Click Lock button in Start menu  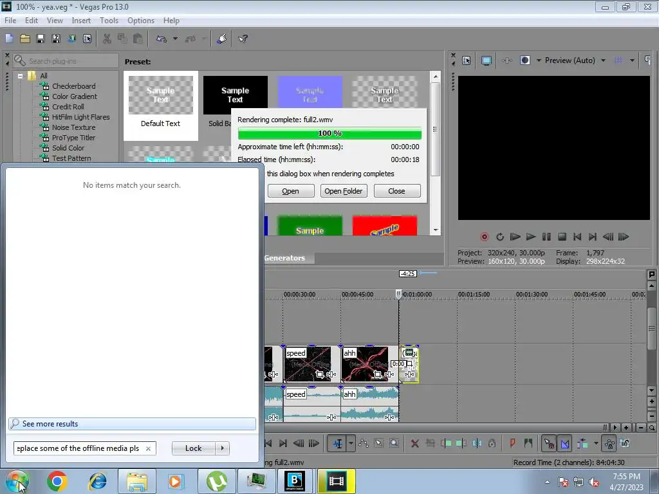193,448
